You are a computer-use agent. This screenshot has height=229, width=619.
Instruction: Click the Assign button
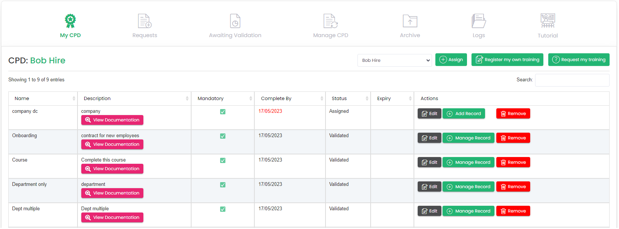[x=451, y=60]
